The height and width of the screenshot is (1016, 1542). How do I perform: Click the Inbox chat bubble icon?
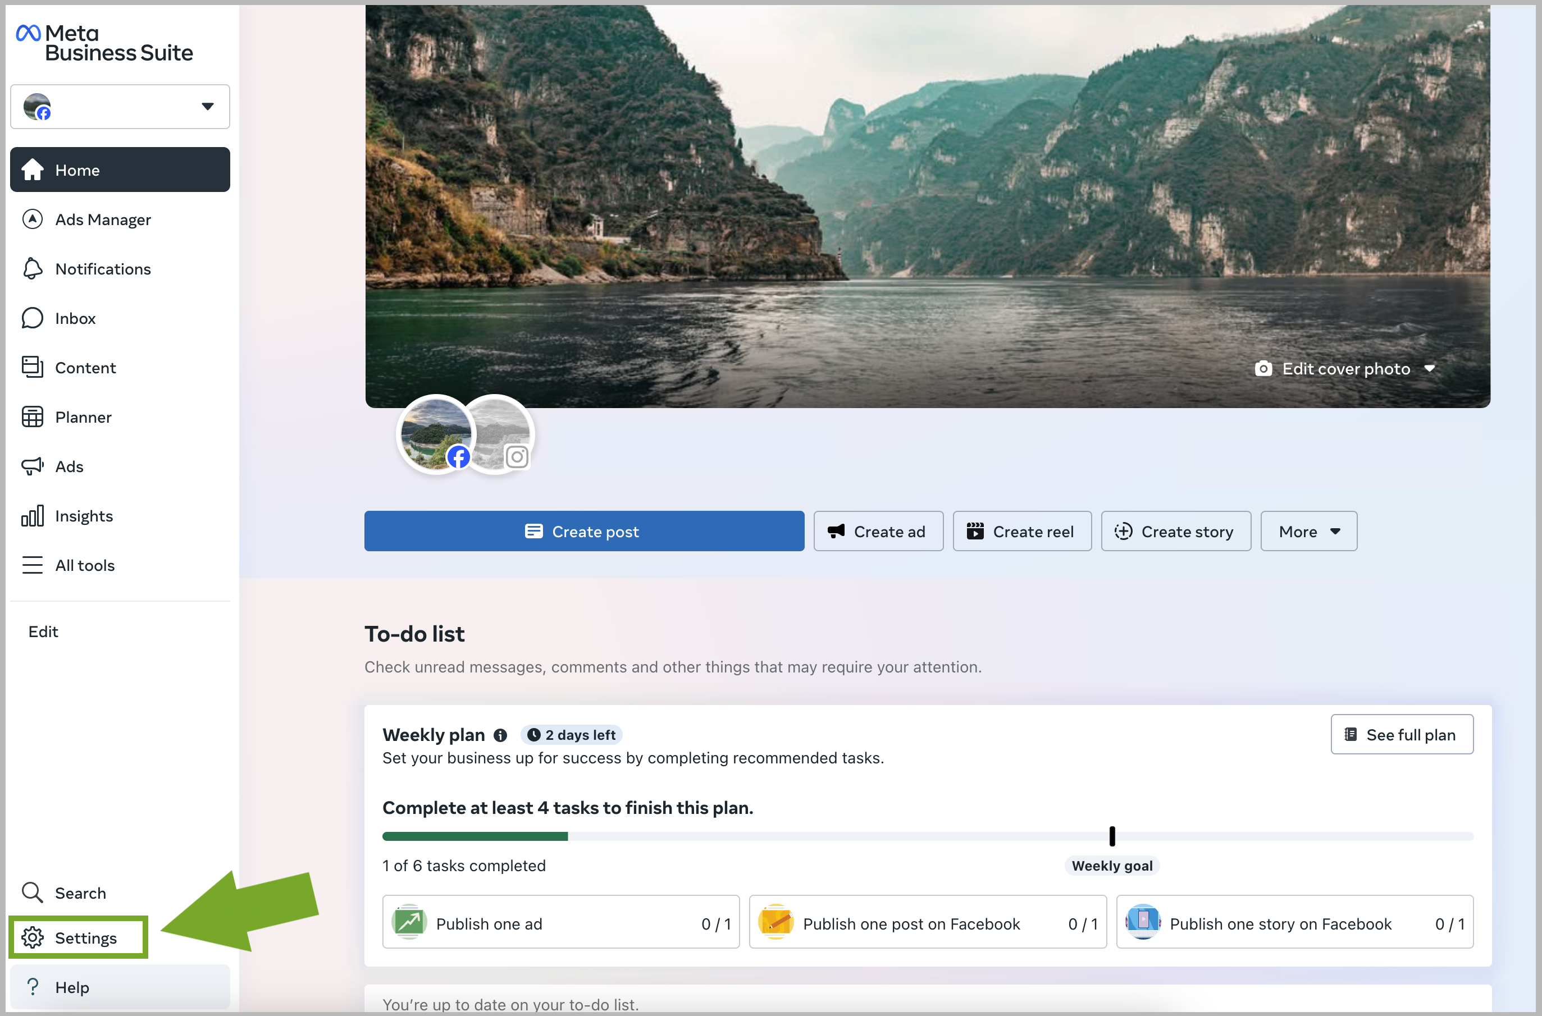[x=33, y=318]
